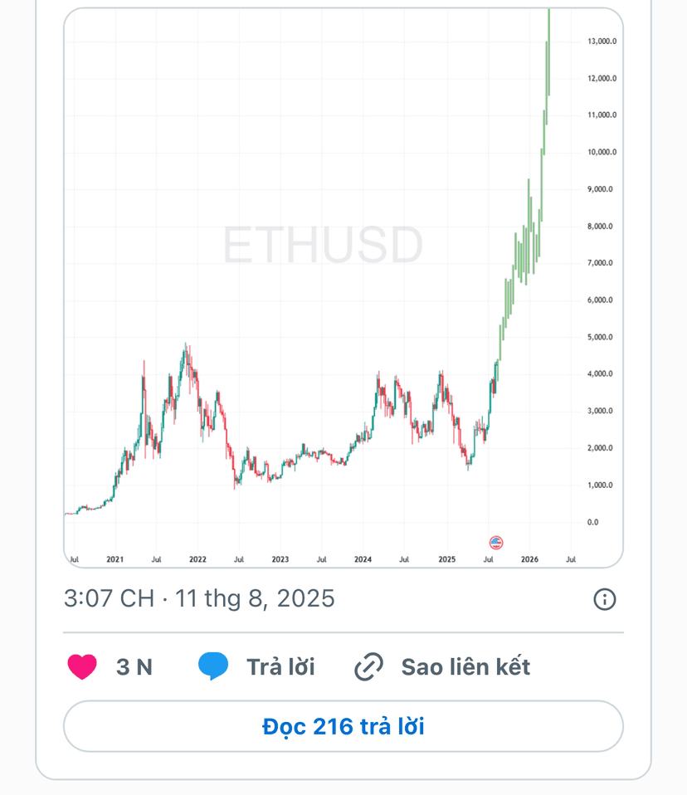Click the 5,000.0 price axis label

click(x=601, y=337)
